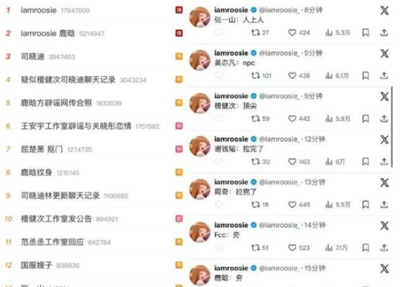
Task: Click the X logo on the 8分钟 tweet
Action: [x=384, y=11]
